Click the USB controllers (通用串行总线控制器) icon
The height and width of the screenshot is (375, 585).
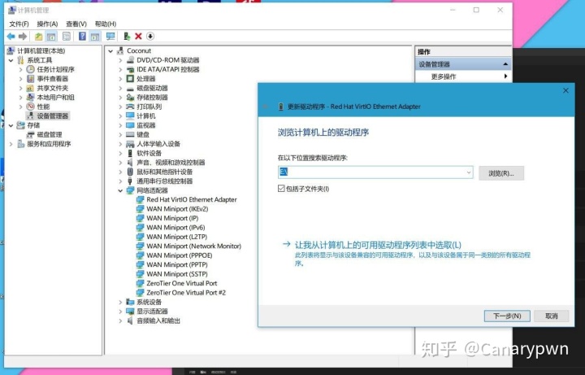(x=130, y=181)
